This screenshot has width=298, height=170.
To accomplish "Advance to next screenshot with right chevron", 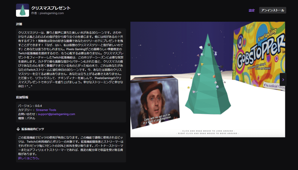I will click(283, 80).
